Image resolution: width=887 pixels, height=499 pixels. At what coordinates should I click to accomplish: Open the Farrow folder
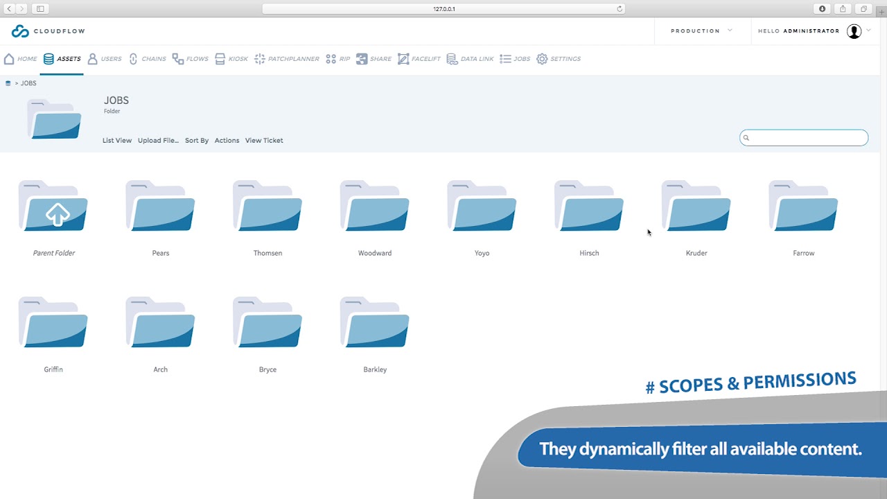(803, 206)
